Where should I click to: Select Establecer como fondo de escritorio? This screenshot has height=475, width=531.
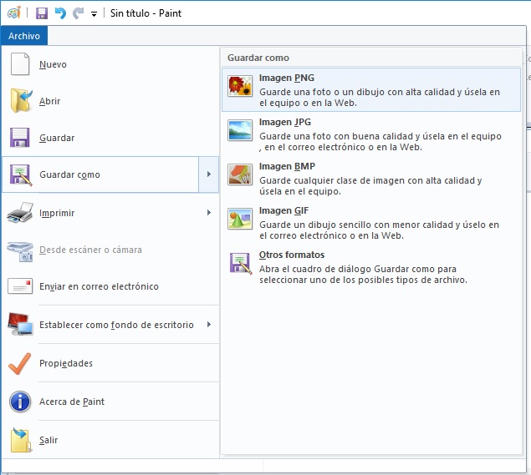(x=110, y=325)
